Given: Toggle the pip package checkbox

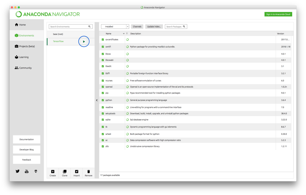Looking at the screenshot, I should click(103, 93).
